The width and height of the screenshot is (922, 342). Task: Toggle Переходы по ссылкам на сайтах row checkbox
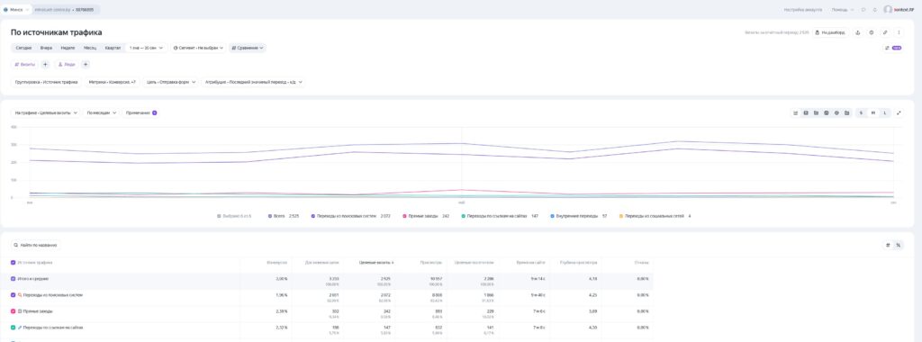coord(14,328)
